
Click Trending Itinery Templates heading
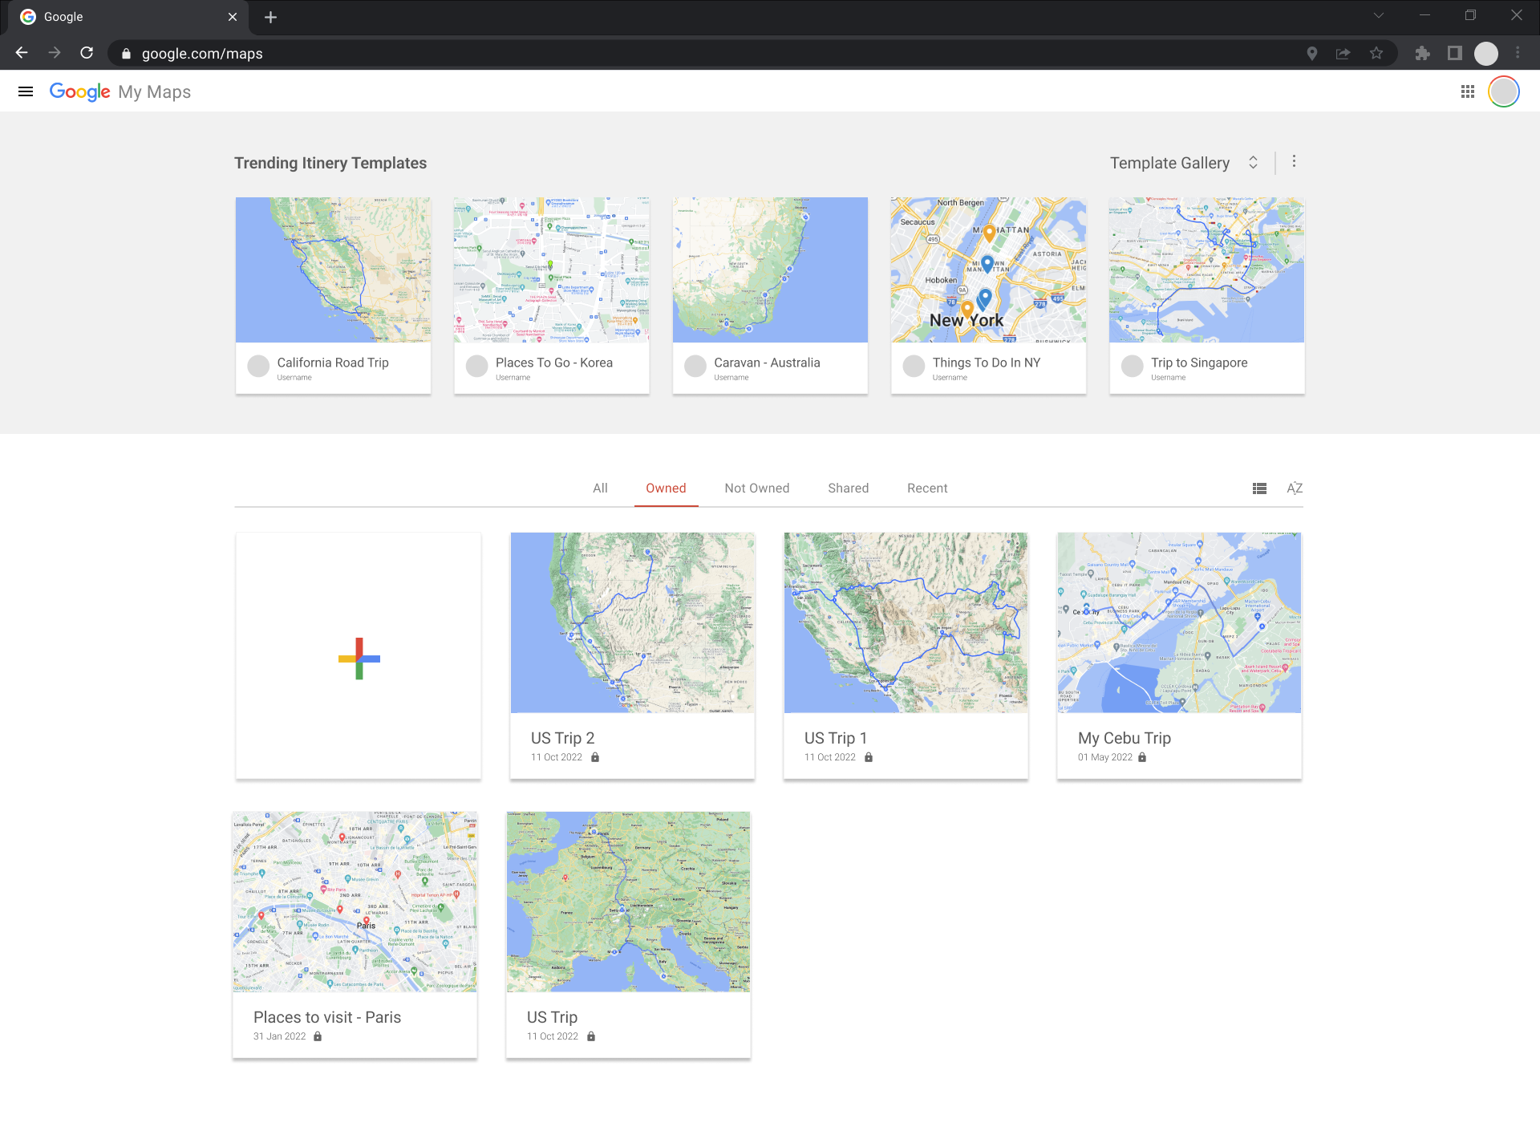pos(330,163)
